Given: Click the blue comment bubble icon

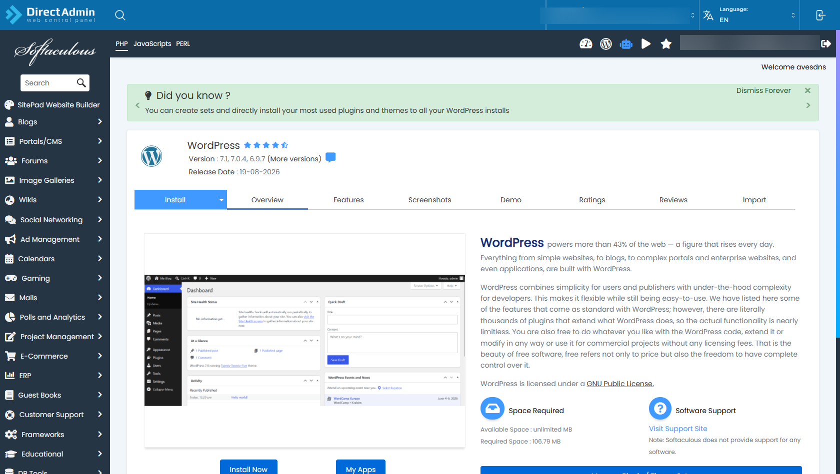Looking at the screenshot, I should click(330, 157).
